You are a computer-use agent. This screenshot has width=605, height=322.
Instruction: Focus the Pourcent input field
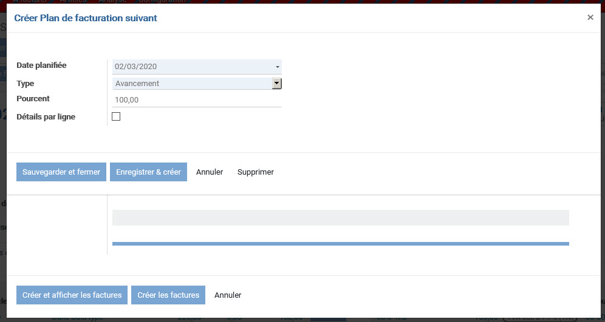pos(197,99)
